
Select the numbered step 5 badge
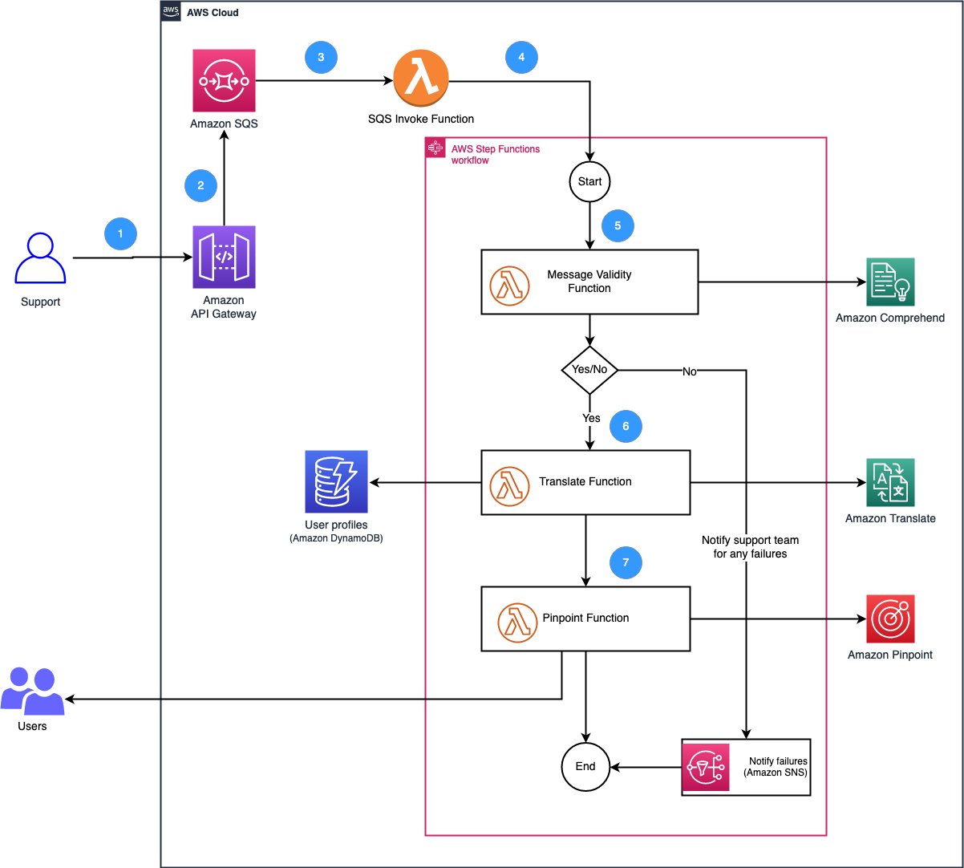[x=618, y=225]
